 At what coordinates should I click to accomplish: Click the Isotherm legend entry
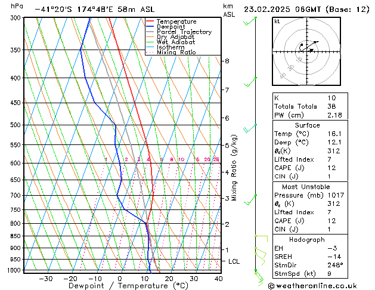pos(171,47)
